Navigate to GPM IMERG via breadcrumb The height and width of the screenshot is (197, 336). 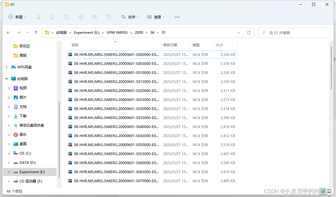click(x=117, y=33)
